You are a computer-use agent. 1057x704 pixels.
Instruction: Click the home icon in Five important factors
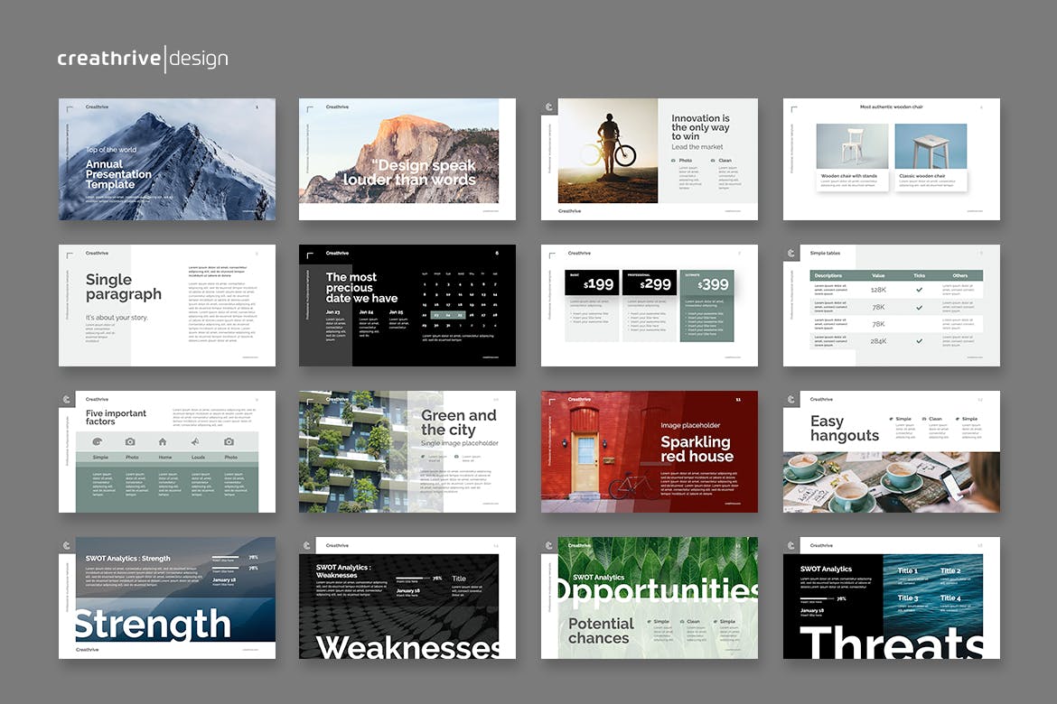(x=163, y=441)
